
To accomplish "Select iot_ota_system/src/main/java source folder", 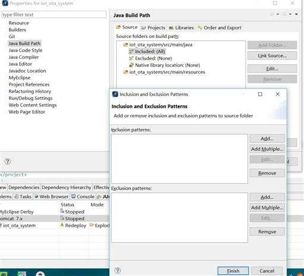I will point(158,45).
